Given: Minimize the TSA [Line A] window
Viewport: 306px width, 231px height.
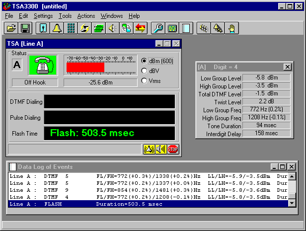Looking at the screenshot, I should [159, 44].
